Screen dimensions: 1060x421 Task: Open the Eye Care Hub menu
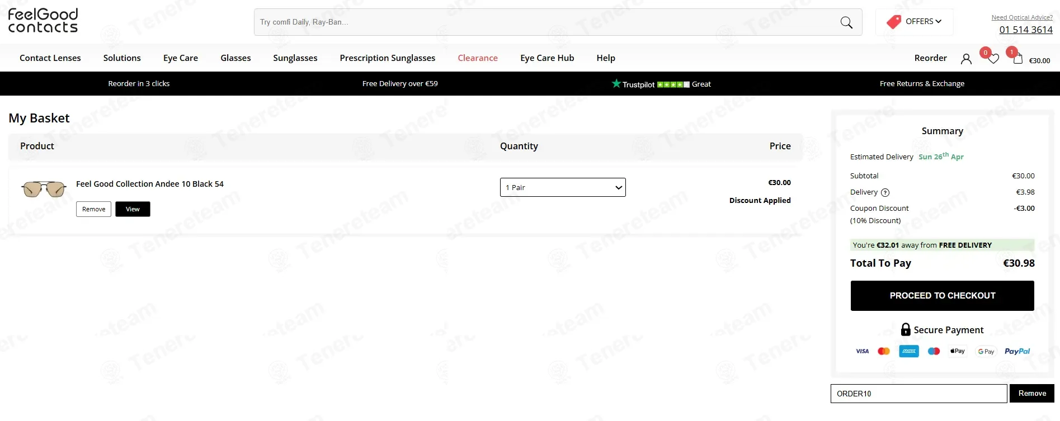(x=547, y=58)
